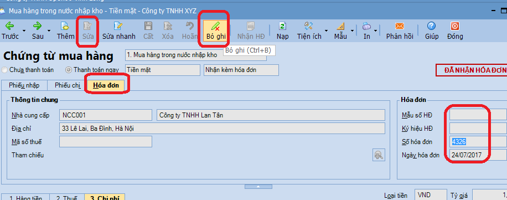Go to next record with Sau
This screenshot has height=200, width=507.
[x=38, y=30]
